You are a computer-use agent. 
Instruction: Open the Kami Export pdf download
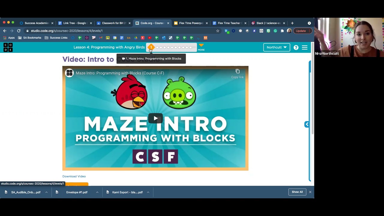[125, 192]
